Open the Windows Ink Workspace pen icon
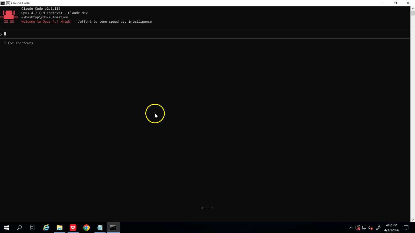The image size is (415, 233). [x=378, y=228]
